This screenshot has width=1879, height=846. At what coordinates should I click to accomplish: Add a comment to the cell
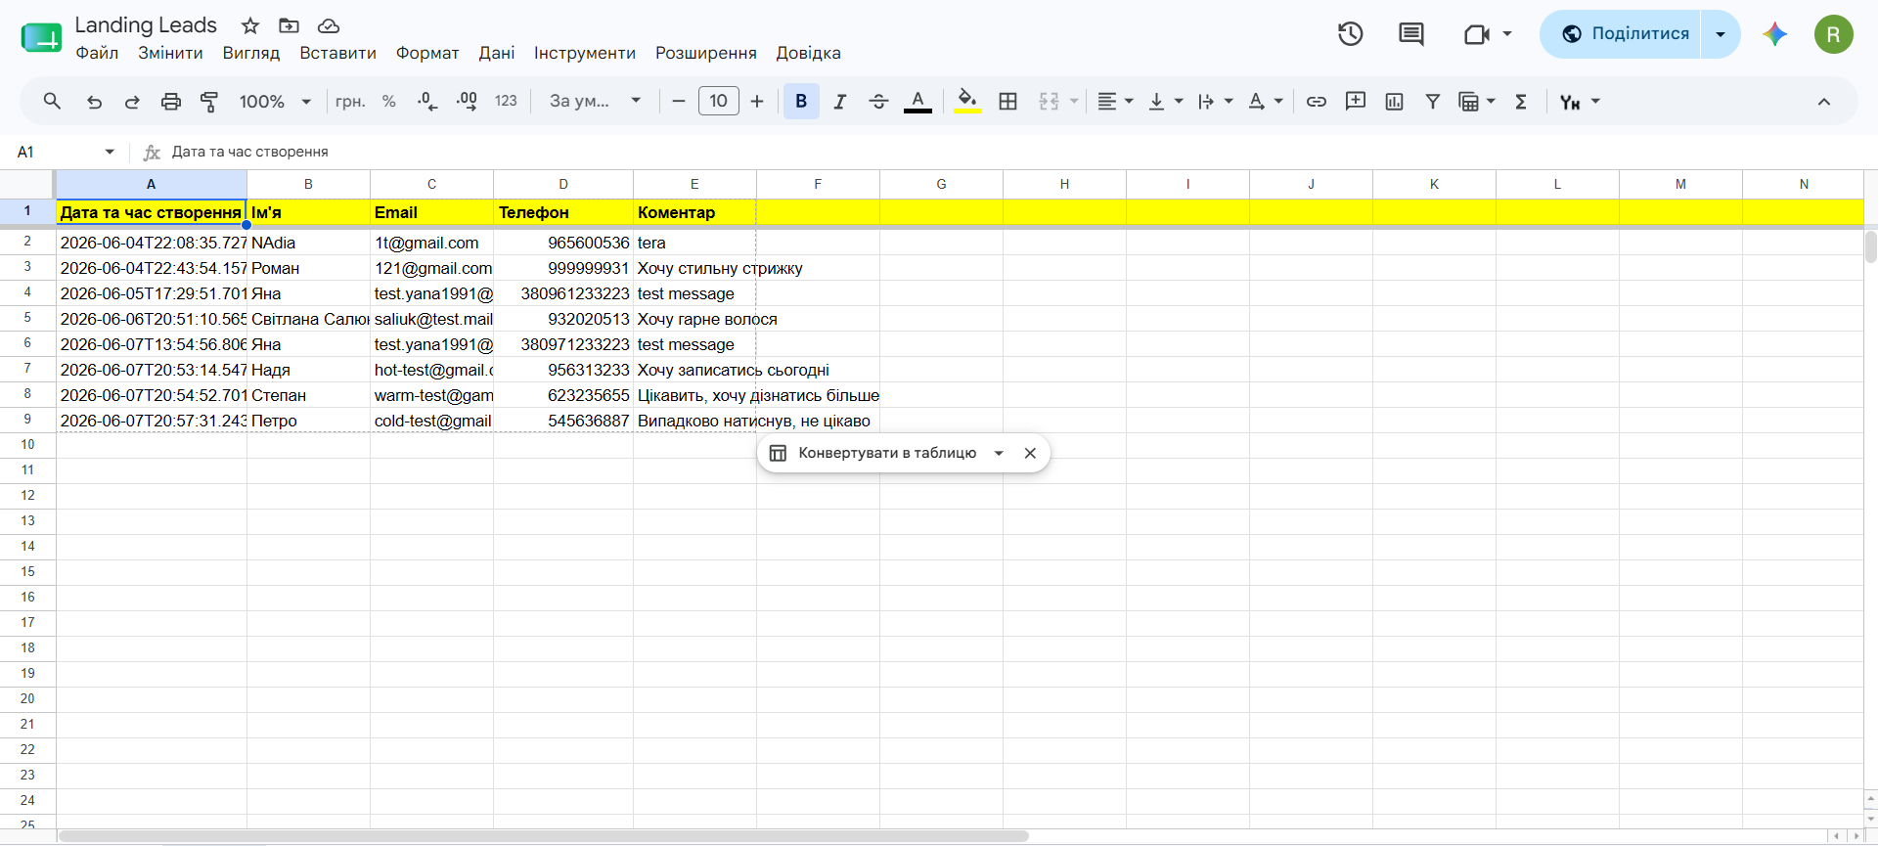1356,101
